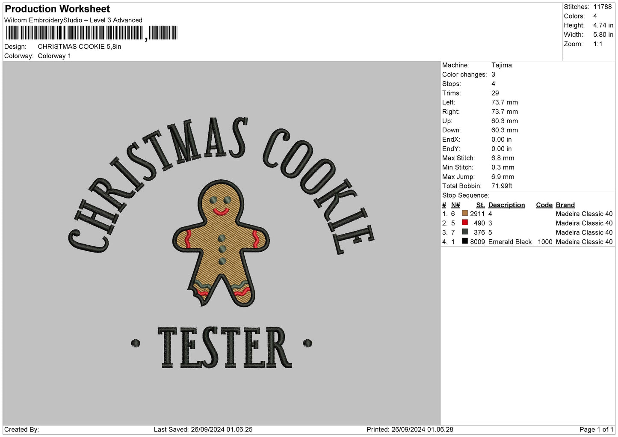This screenshot has height=437, width=618.
Task: Click 'Madeira Classic 40' in stop row 1
Action: pyautogui.click(x=584, y=214)
